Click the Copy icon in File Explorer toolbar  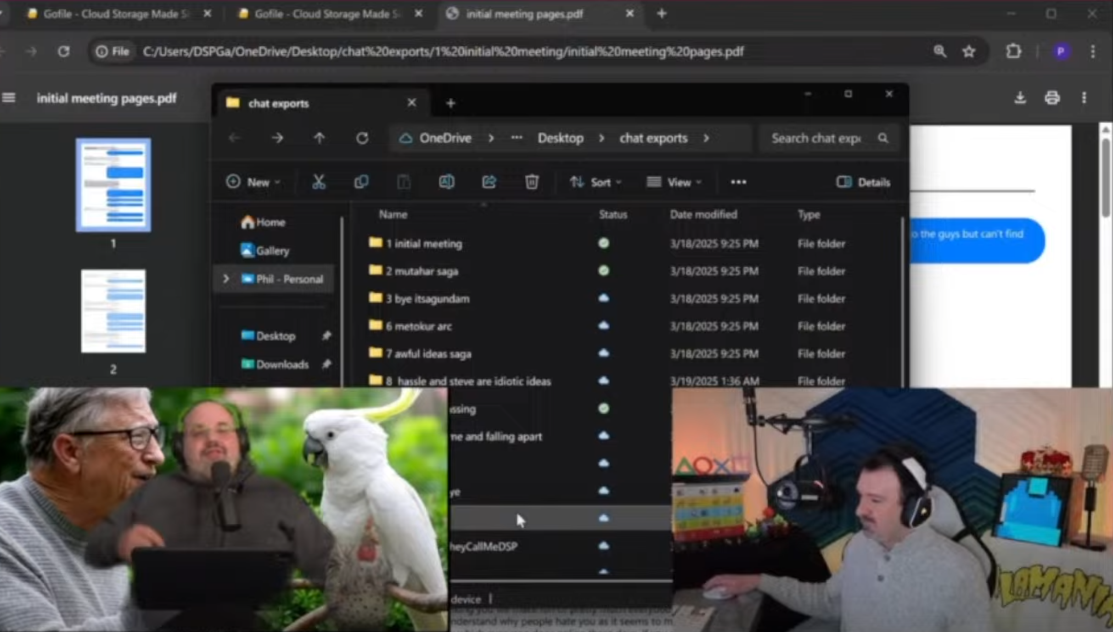361,182
